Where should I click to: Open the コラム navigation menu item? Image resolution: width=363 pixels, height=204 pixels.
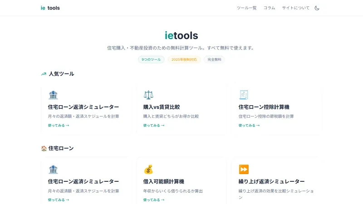coord(269,8)
